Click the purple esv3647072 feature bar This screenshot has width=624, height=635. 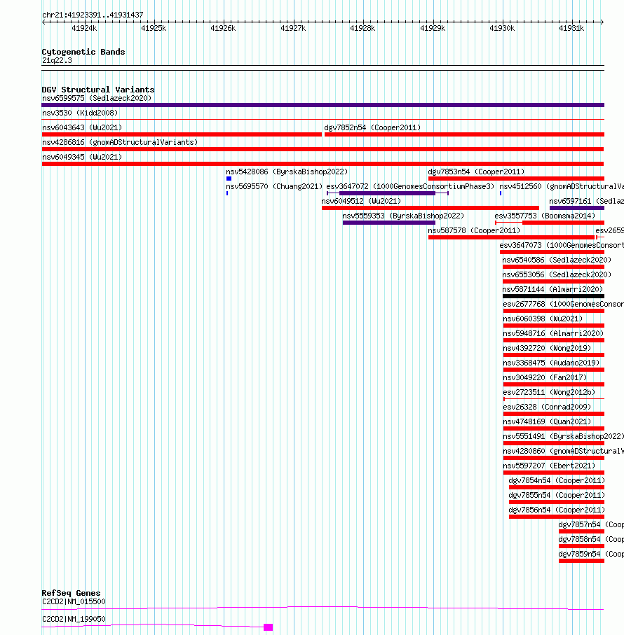(x=387, y=193)
